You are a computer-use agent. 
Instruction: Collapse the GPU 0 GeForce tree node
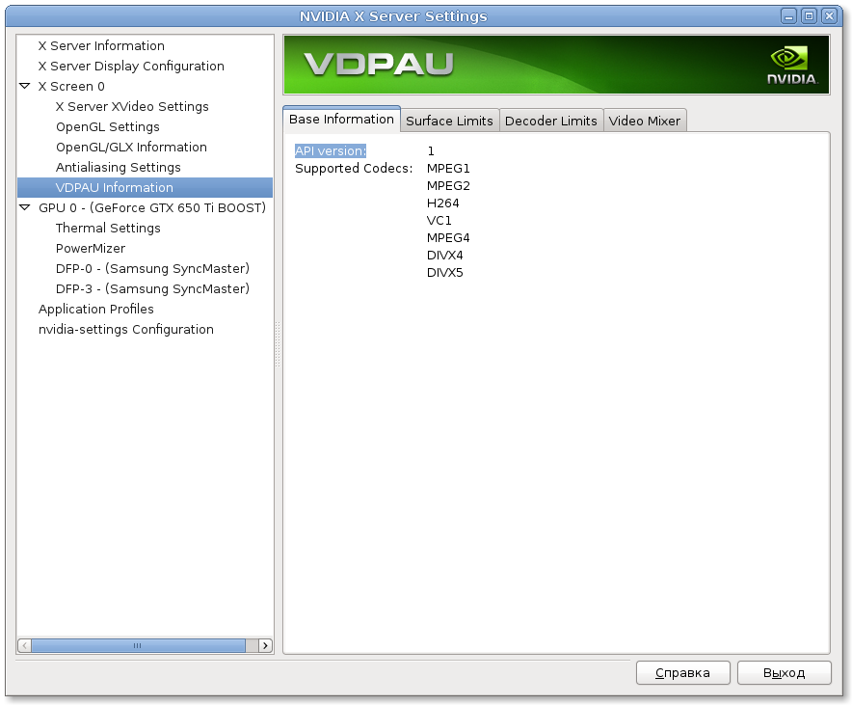(24, 207)
